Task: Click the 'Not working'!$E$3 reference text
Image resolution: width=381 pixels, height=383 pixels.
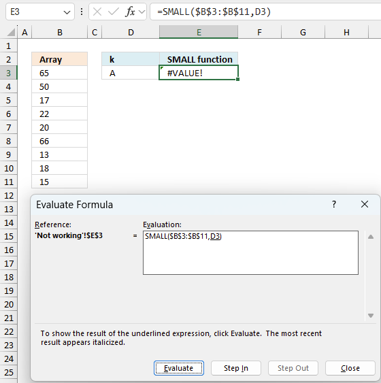Action: [69, 235]
